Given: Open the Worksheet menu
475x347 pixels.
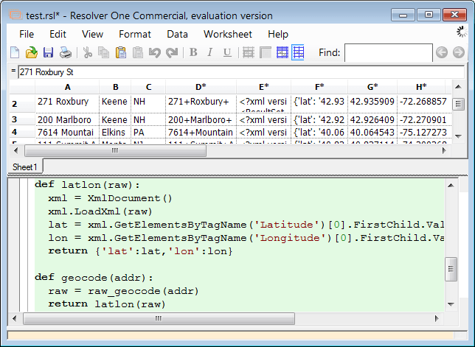Looking at the screenshot, I should tap(227, 34).
